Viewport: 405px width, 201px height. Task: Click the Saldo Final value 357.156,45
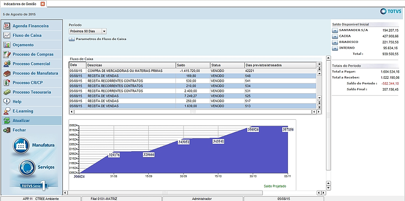click(x=390, y=89)
